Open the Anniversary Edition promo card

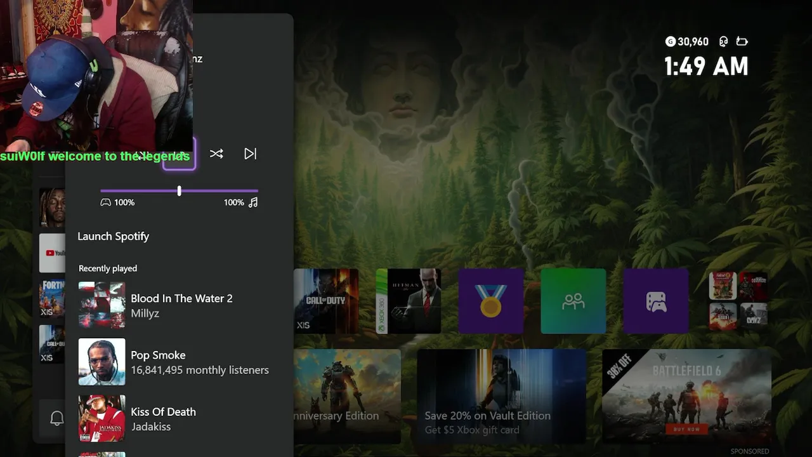coord(347,396)
